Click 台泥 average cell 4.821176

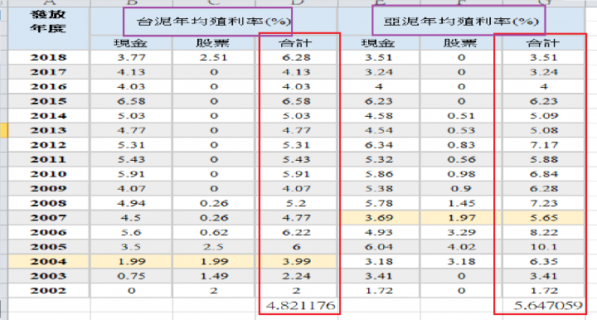[x=296, y=305]
